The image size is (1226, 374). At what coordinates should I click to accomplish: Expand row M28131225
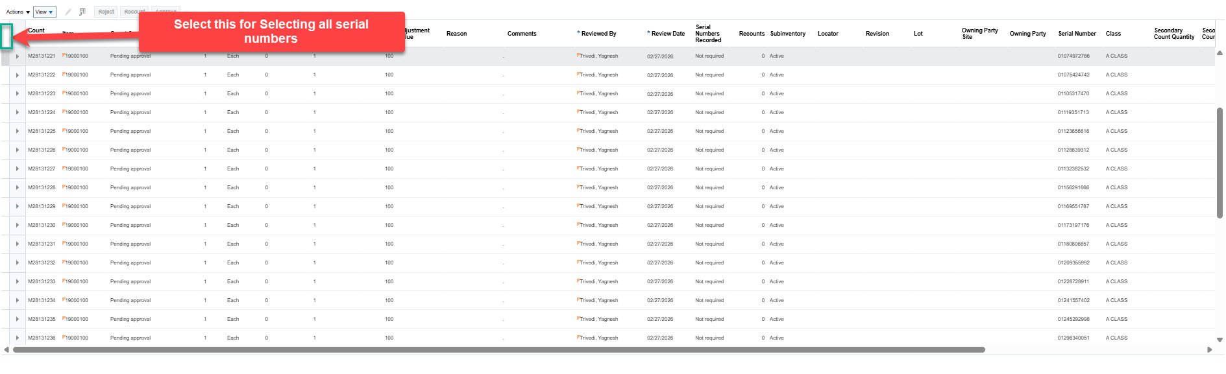pyautogui.click(x=17, y=132)
